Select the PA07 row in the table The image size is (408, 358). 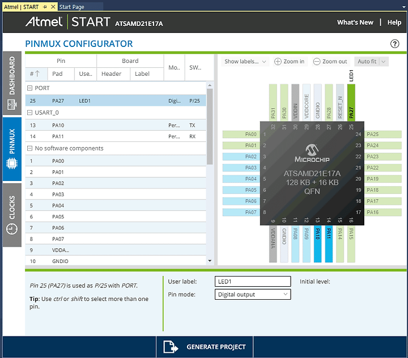(x=116, y=239)
